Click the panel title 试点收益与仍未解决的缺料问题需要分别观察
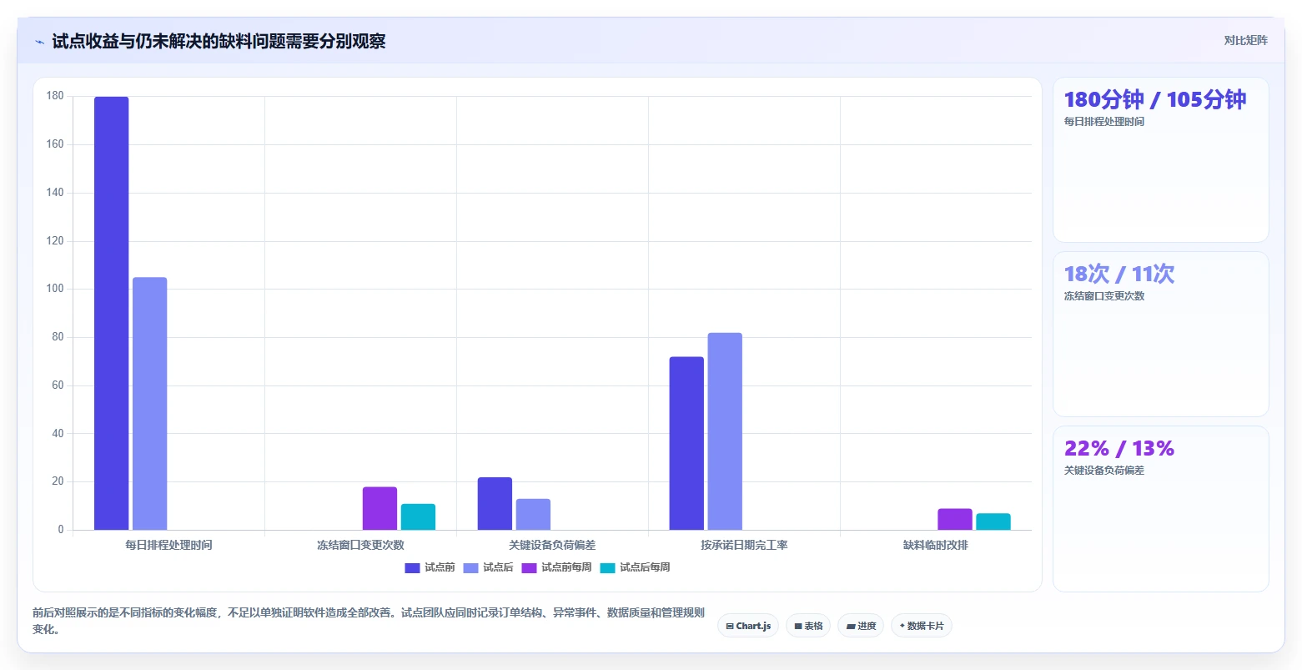 219,42
